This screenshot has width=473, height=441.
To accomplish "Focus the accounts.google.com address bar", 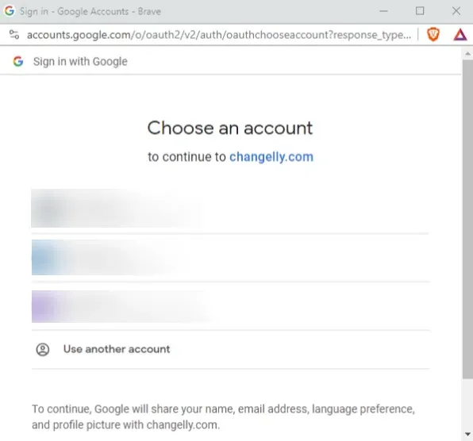I will (x=219, y=35).
